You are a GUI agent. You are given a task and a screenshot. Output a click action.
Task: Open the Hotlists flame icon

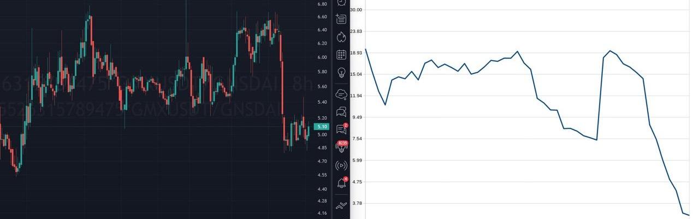[341, 37]
